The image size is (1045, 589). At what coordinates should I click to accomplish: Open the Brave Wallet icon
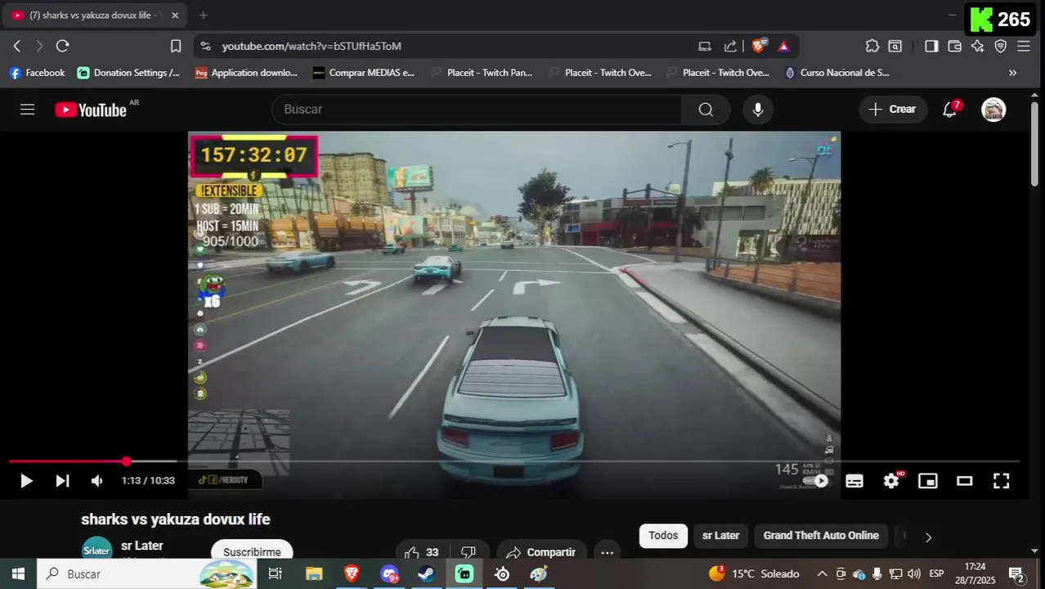click(954, 46)
